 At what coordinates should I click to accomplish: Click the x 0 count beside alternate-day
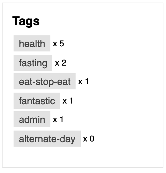tap(88, 139)
